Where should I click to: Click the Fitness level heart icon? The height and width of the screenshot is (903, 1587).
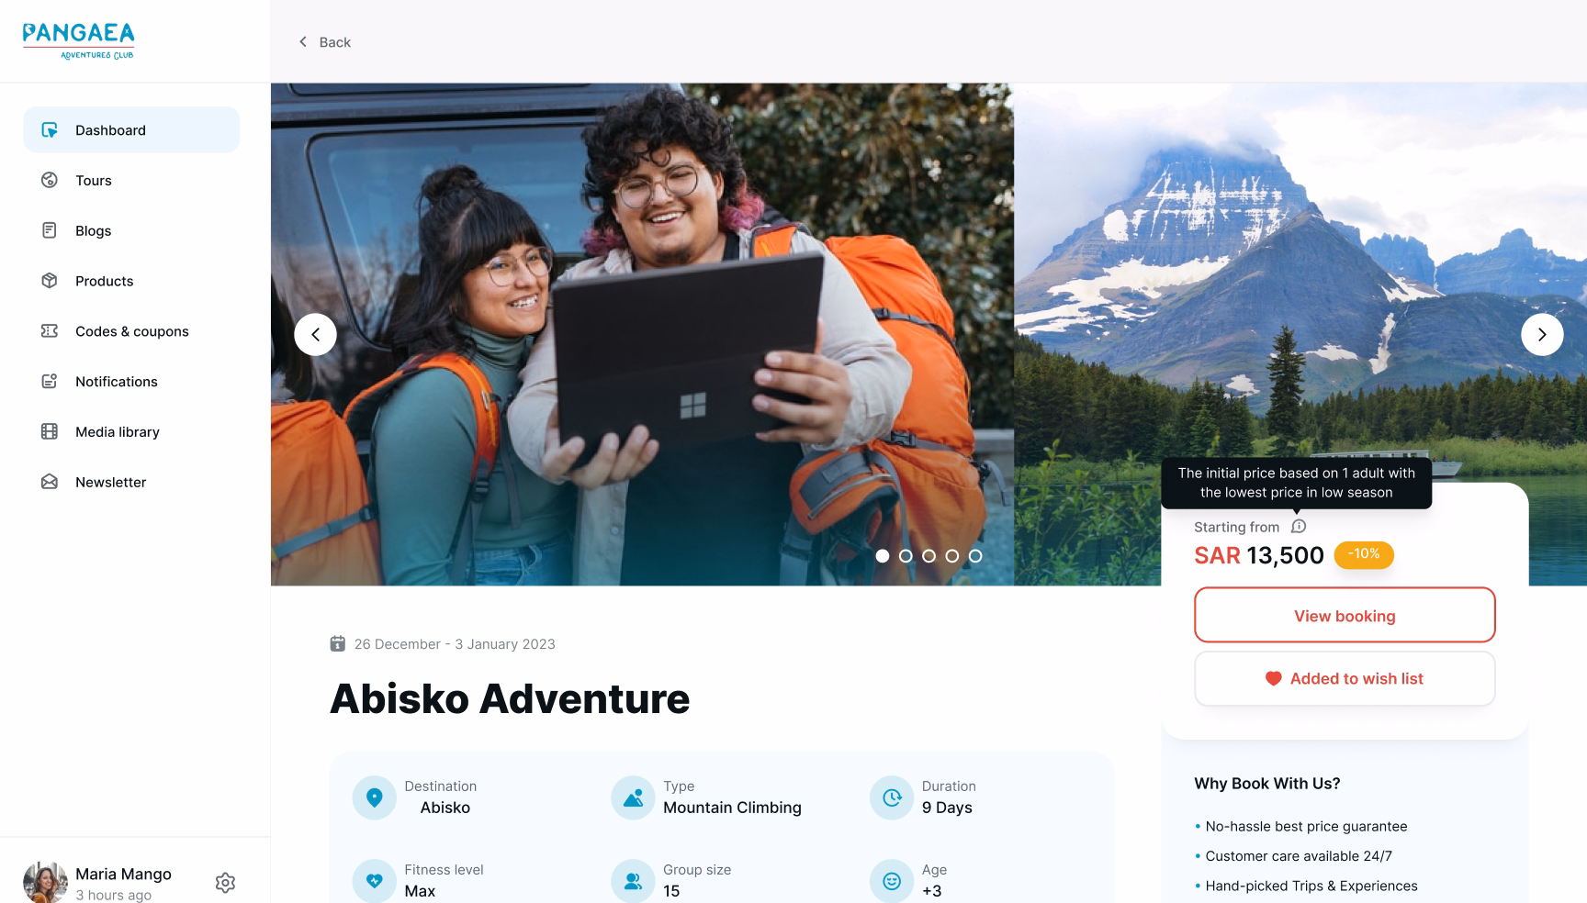[374, 881]
